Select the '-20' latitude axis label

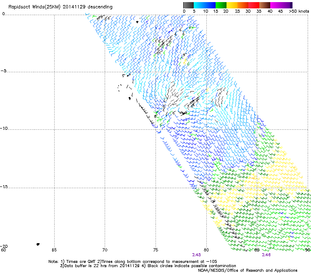click(4, 246)
